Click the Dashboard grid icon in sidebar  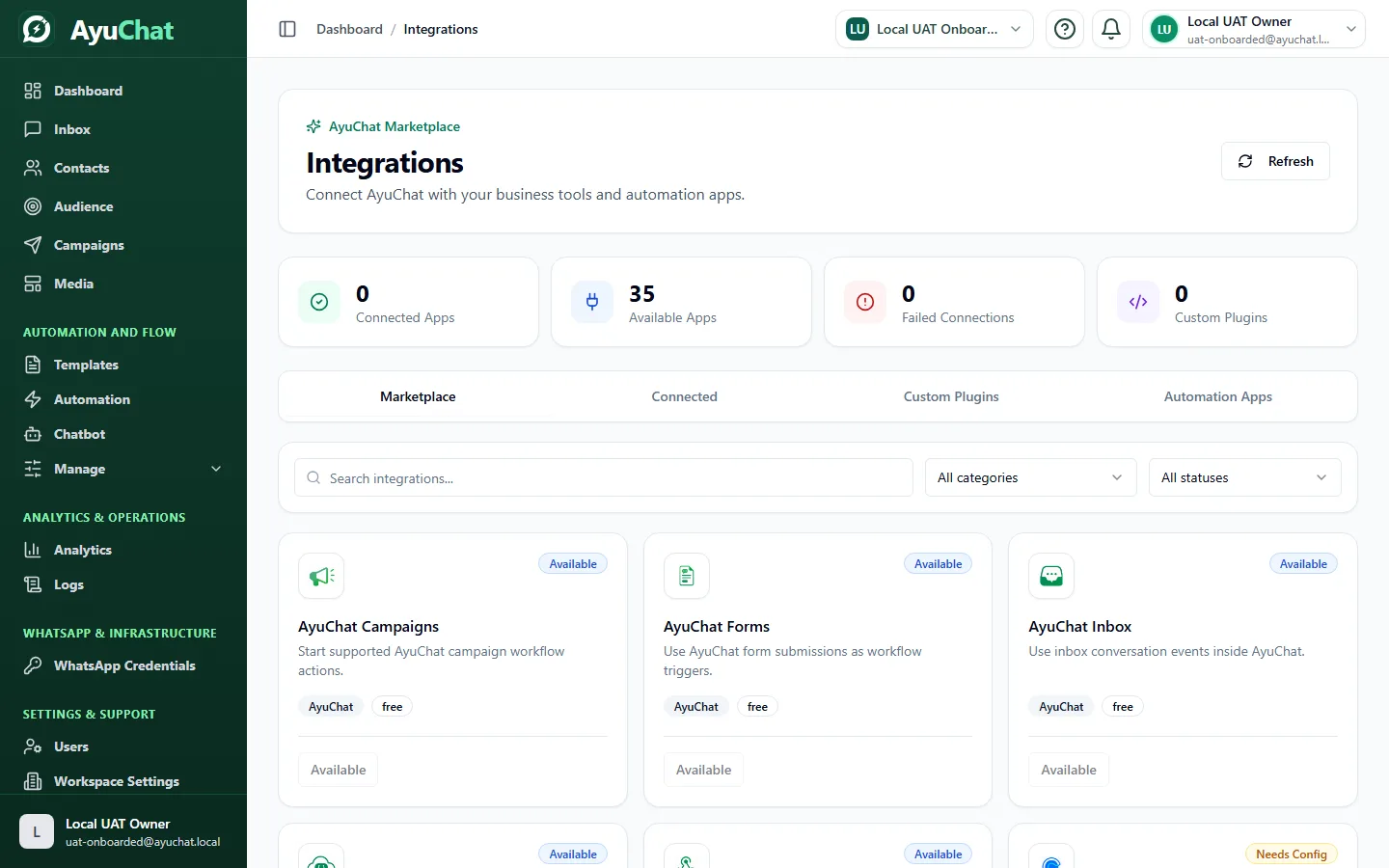pos(33,91)
